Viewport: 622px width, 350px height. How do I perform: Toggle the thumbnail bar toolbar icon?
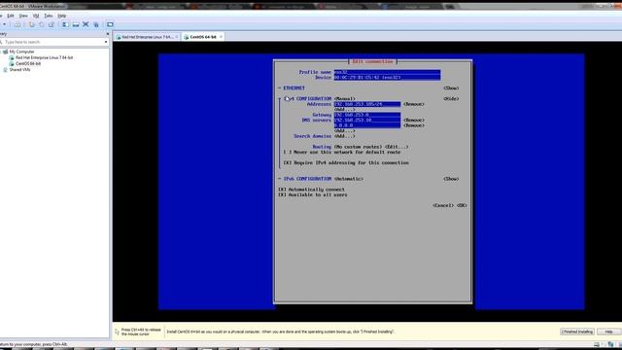(x=76, y=24)
